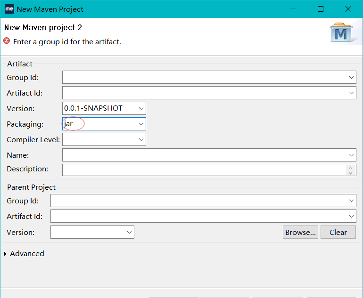This screenshot has width=363, height=298.
Task: Click the red error icon beside the message
Action: pyautogui.click(x=7, y=41)
